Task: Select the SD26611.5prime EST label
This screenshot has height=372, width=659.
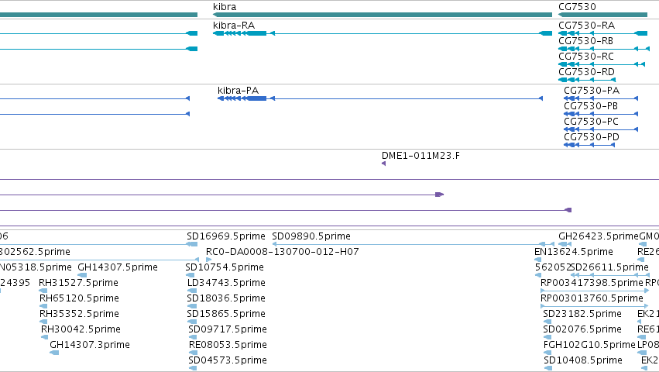Action: pyautogui.click(x=610, y=267)
